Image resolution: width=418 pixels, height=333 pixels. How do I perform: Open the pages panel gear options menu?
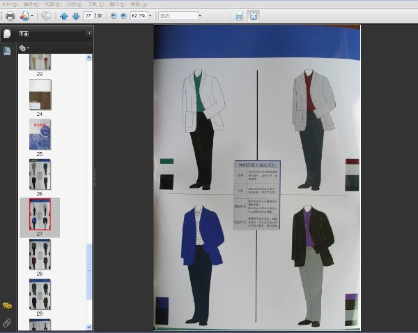pos(24,48)
